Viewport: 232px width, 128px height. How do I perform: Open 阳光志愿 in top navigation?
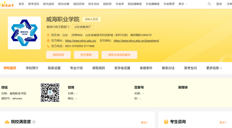(x=64, y=4)
